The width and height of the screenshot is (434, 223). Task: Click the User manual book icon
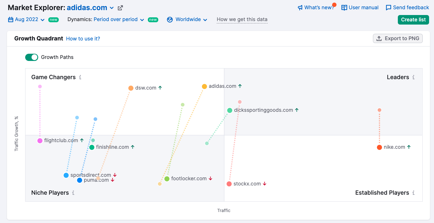[x=344, y=8]
